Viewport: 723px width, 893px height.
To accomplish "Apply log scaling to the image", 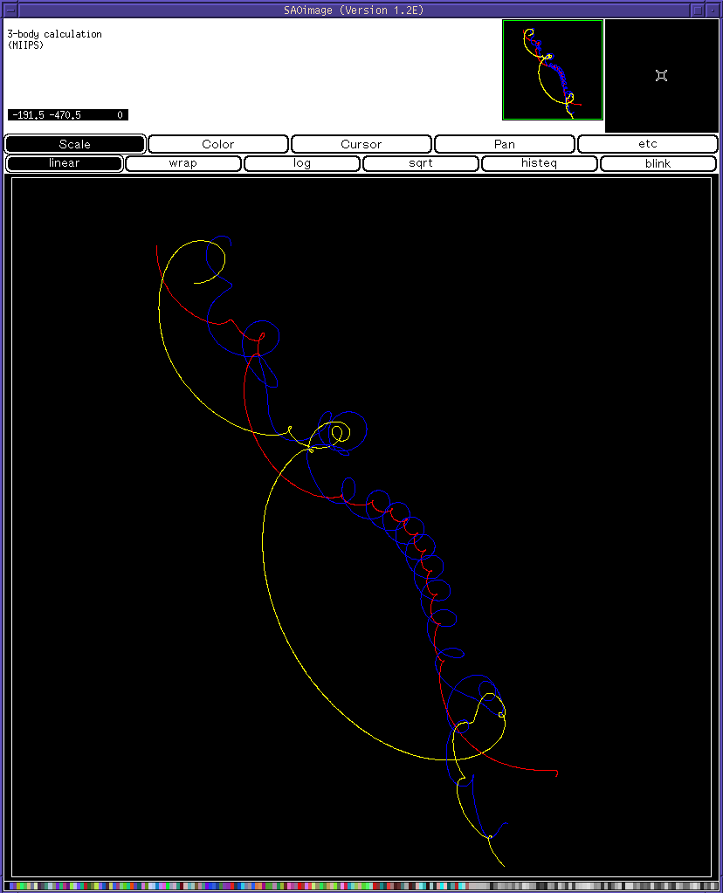I will [301, 163].
